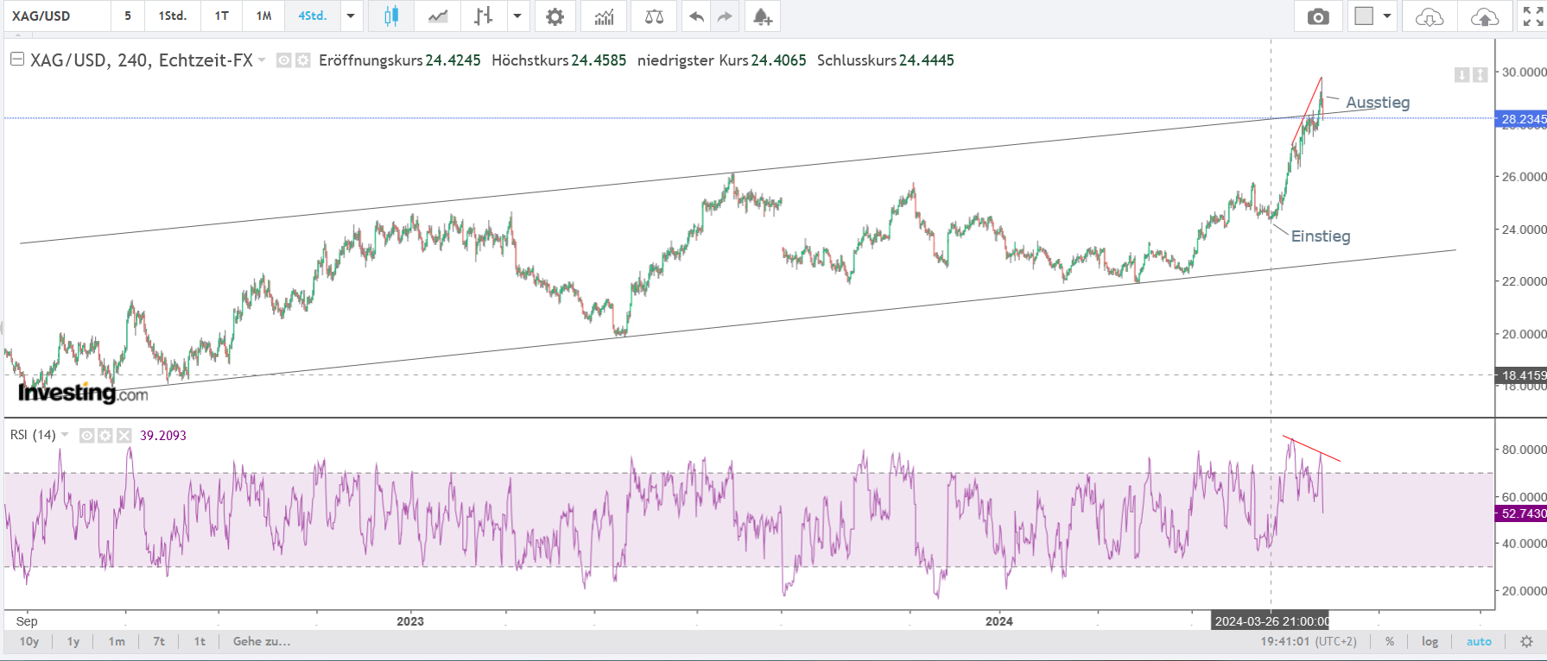Open the indicators chart icon

click(x=605, y=16)
